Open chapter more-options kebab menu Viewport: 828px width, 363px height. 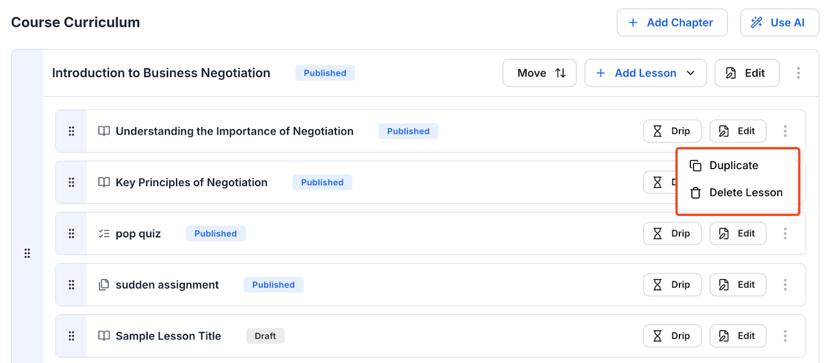pyautogui.click(x=798, y=73)
